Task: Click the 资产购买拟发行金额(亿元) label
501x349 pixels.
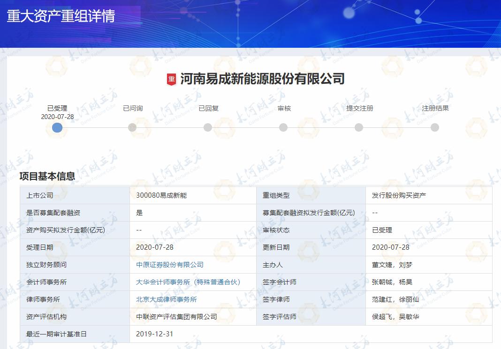Action: click(66, 230)
